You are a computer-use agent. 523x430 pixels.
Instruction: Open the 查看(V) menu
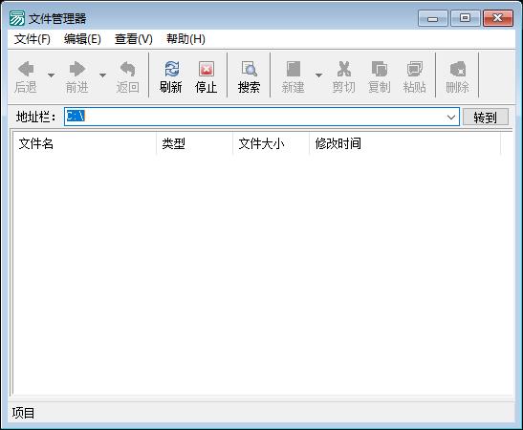134,39
